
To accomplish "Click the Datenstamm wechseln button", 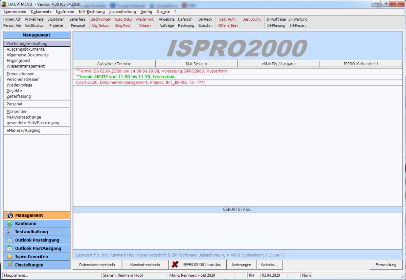I will tap(97, 264).
